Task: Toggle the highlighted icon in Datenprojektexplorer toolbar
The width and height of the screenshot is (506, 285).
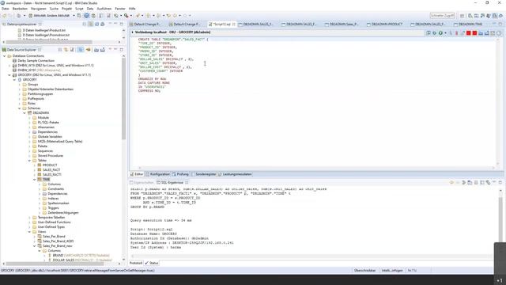Action: [x=91, y=25]
